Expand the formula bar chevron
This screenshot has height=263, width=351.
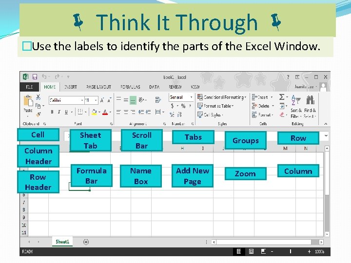point(326,135)
